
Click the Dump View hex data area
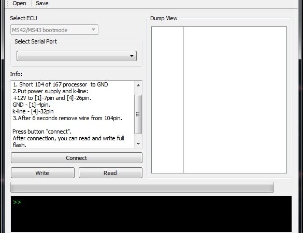coord(235,100)
